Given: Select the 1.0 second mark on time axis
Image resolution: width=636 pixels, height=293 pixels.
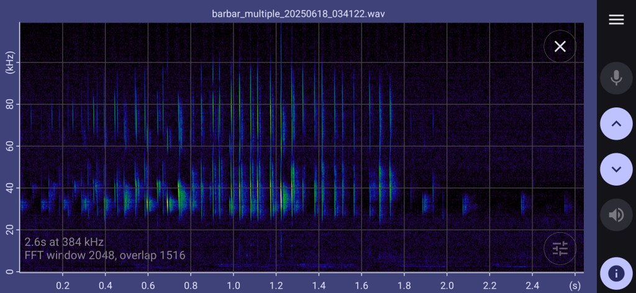Looking at the screenshot, I should (x=233, y=284).
